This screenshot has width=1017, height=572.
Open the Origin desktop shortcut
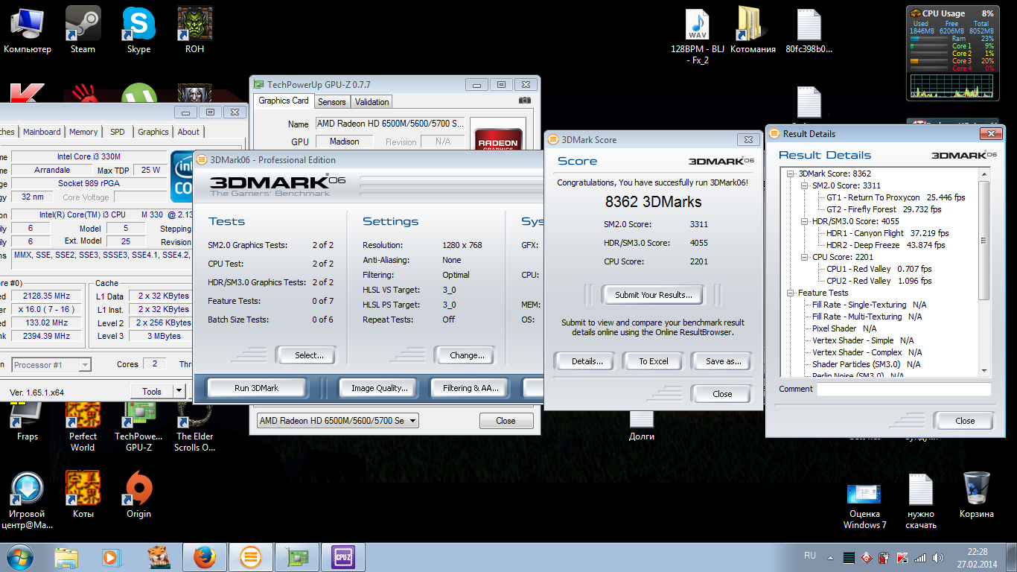[138, 494]
